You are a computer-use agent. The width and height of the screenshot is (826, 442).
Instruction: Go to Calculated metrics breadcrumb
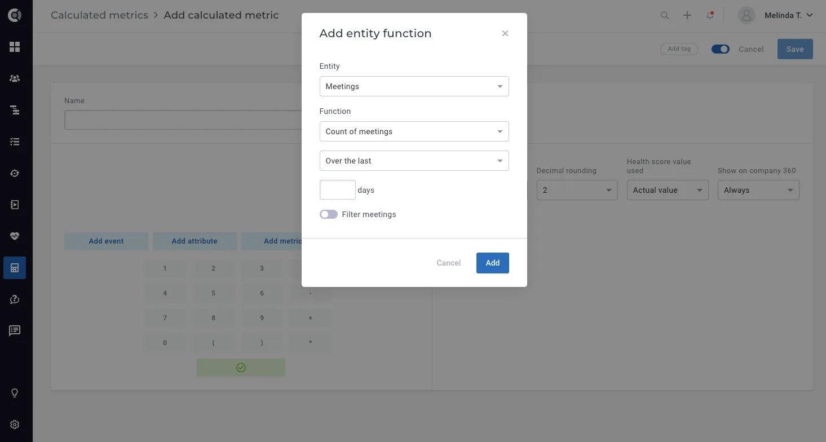99,15
